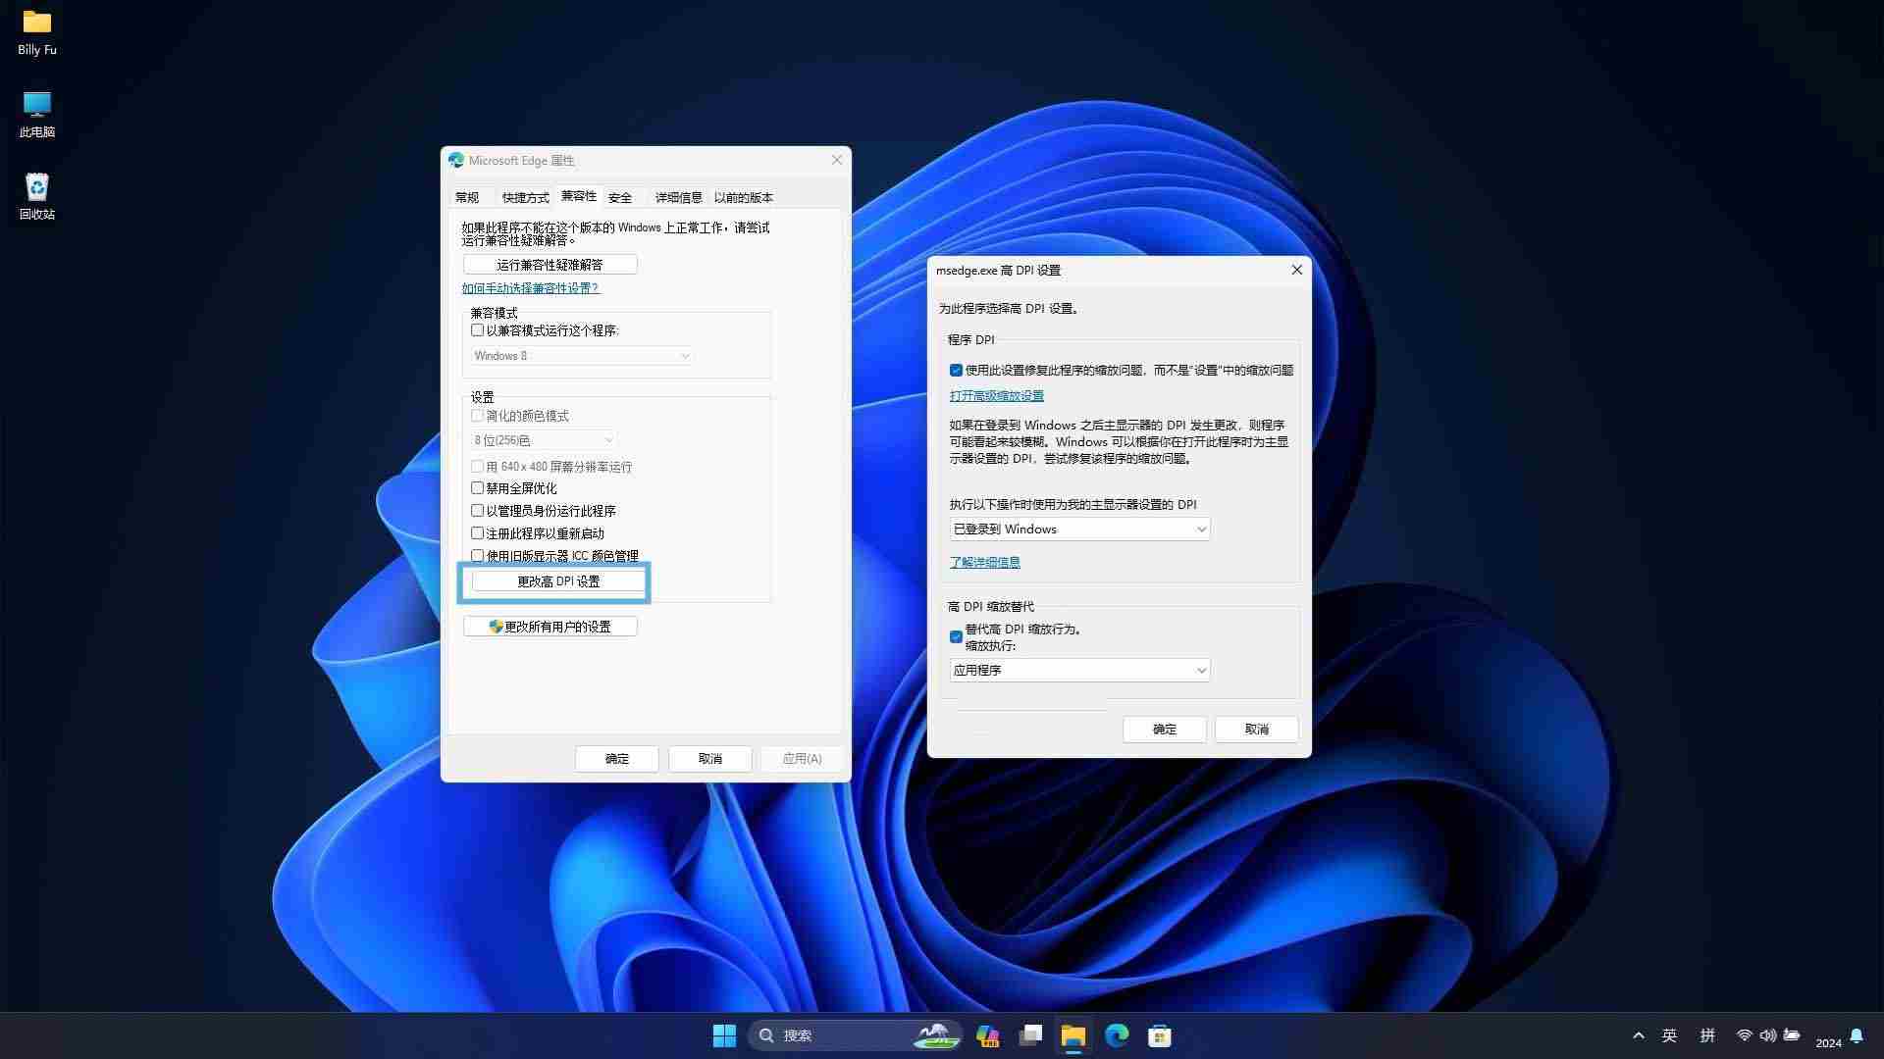Open File Explorer in the taskbar
Screen dimensions: 1884x1059
coord(1073,1035)
